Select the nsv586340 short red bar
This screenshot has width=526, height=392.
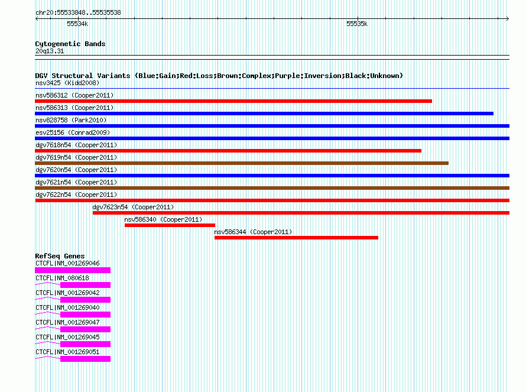170,225
